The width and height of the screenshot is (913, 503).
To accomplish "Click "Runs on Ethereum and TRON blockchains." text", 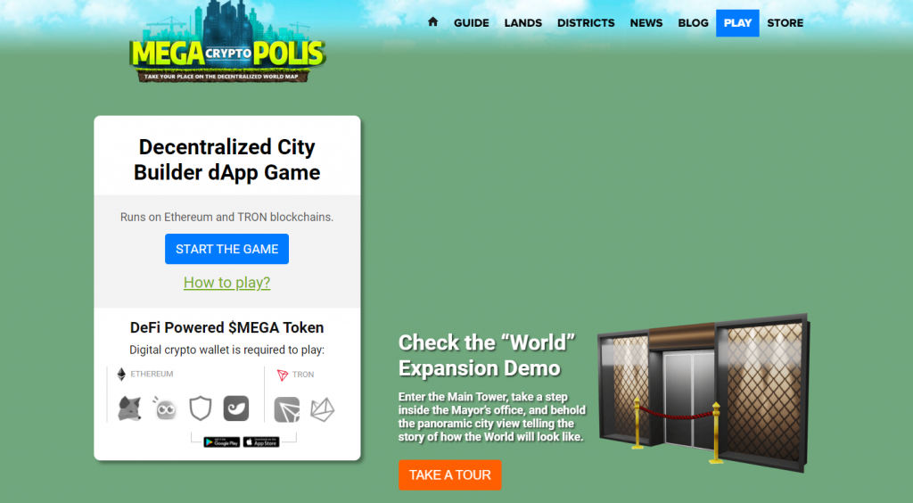I will tap(226, 217).
